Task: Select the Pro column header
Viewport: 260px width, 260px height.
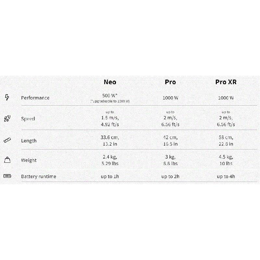Action: click(x=170, y=82)
